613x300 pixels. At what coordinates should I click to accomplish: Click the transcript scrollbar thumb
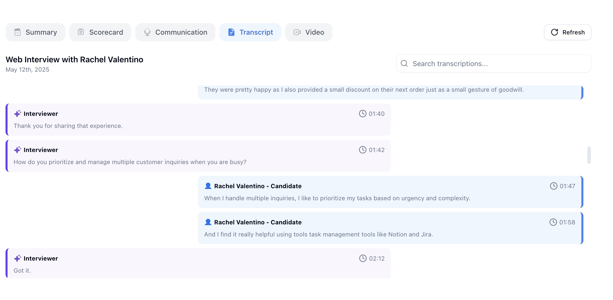589,155
